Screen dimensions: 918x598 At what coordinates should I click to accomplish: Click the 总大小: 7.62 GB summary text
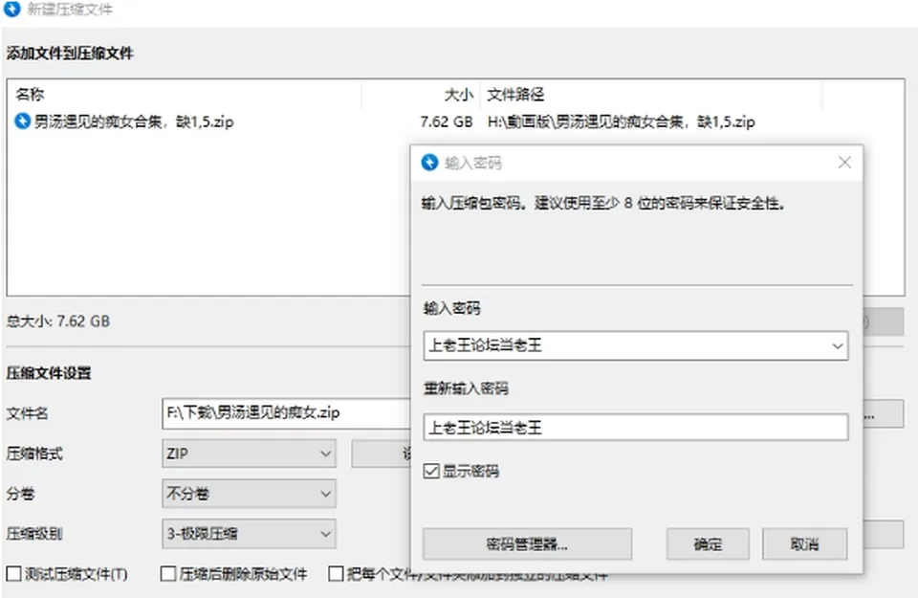click(x=58, y=321)
